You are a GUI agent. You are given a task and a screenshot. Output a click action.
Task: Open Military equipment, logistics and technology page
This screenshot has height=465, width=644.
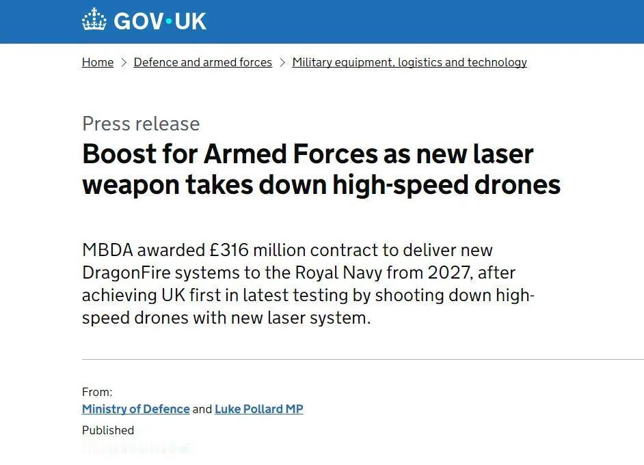[409, 62]
